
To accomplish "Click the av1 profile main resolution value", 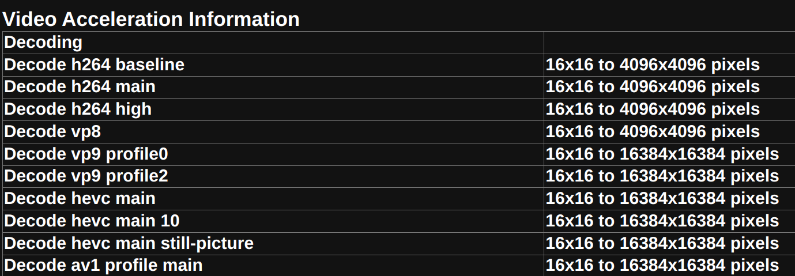I will click(662, 265).
